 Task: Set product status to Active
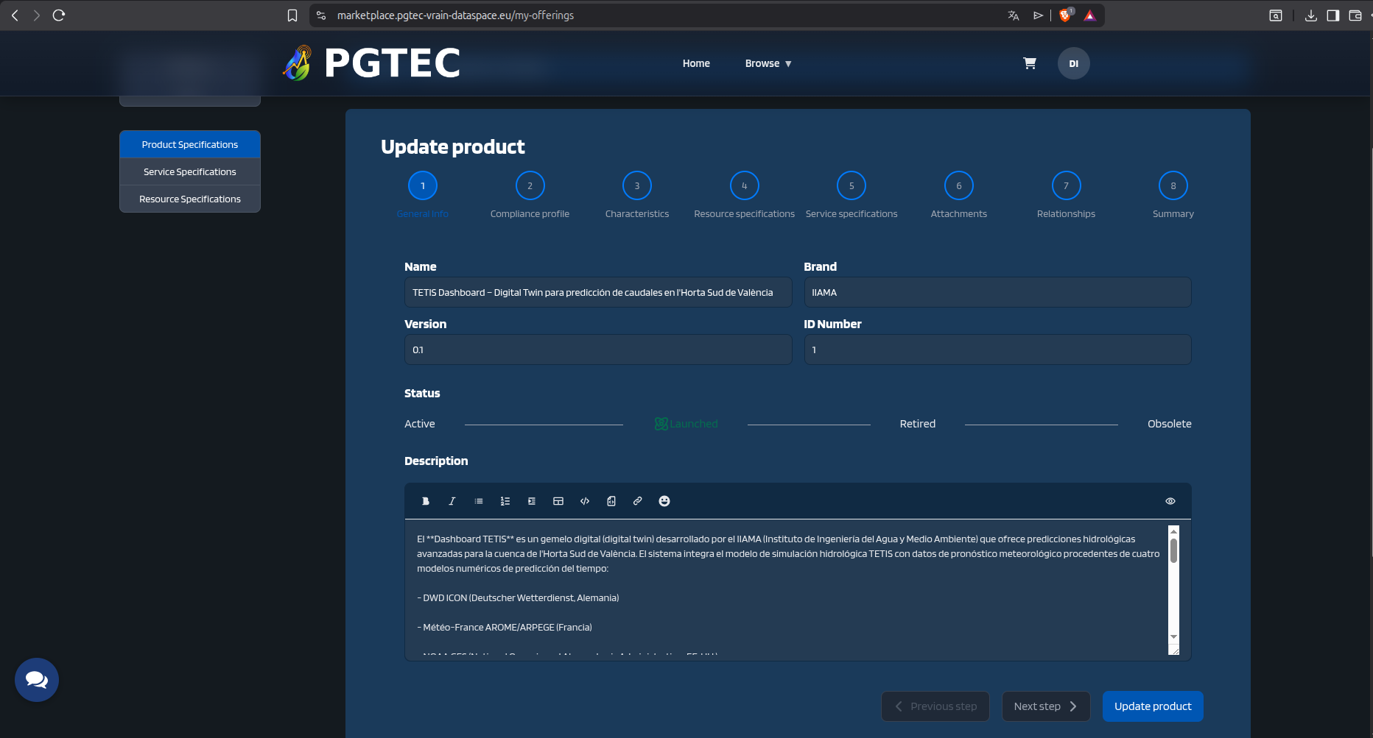point(420,424)
